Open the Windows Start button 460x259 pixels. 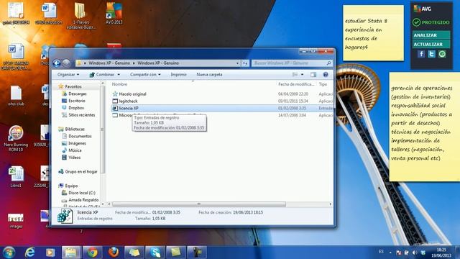9,253
